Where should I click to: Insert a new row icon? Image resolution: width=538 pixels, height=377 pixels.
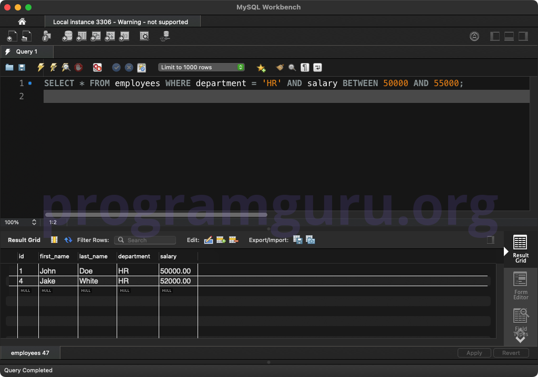point(221,240)
